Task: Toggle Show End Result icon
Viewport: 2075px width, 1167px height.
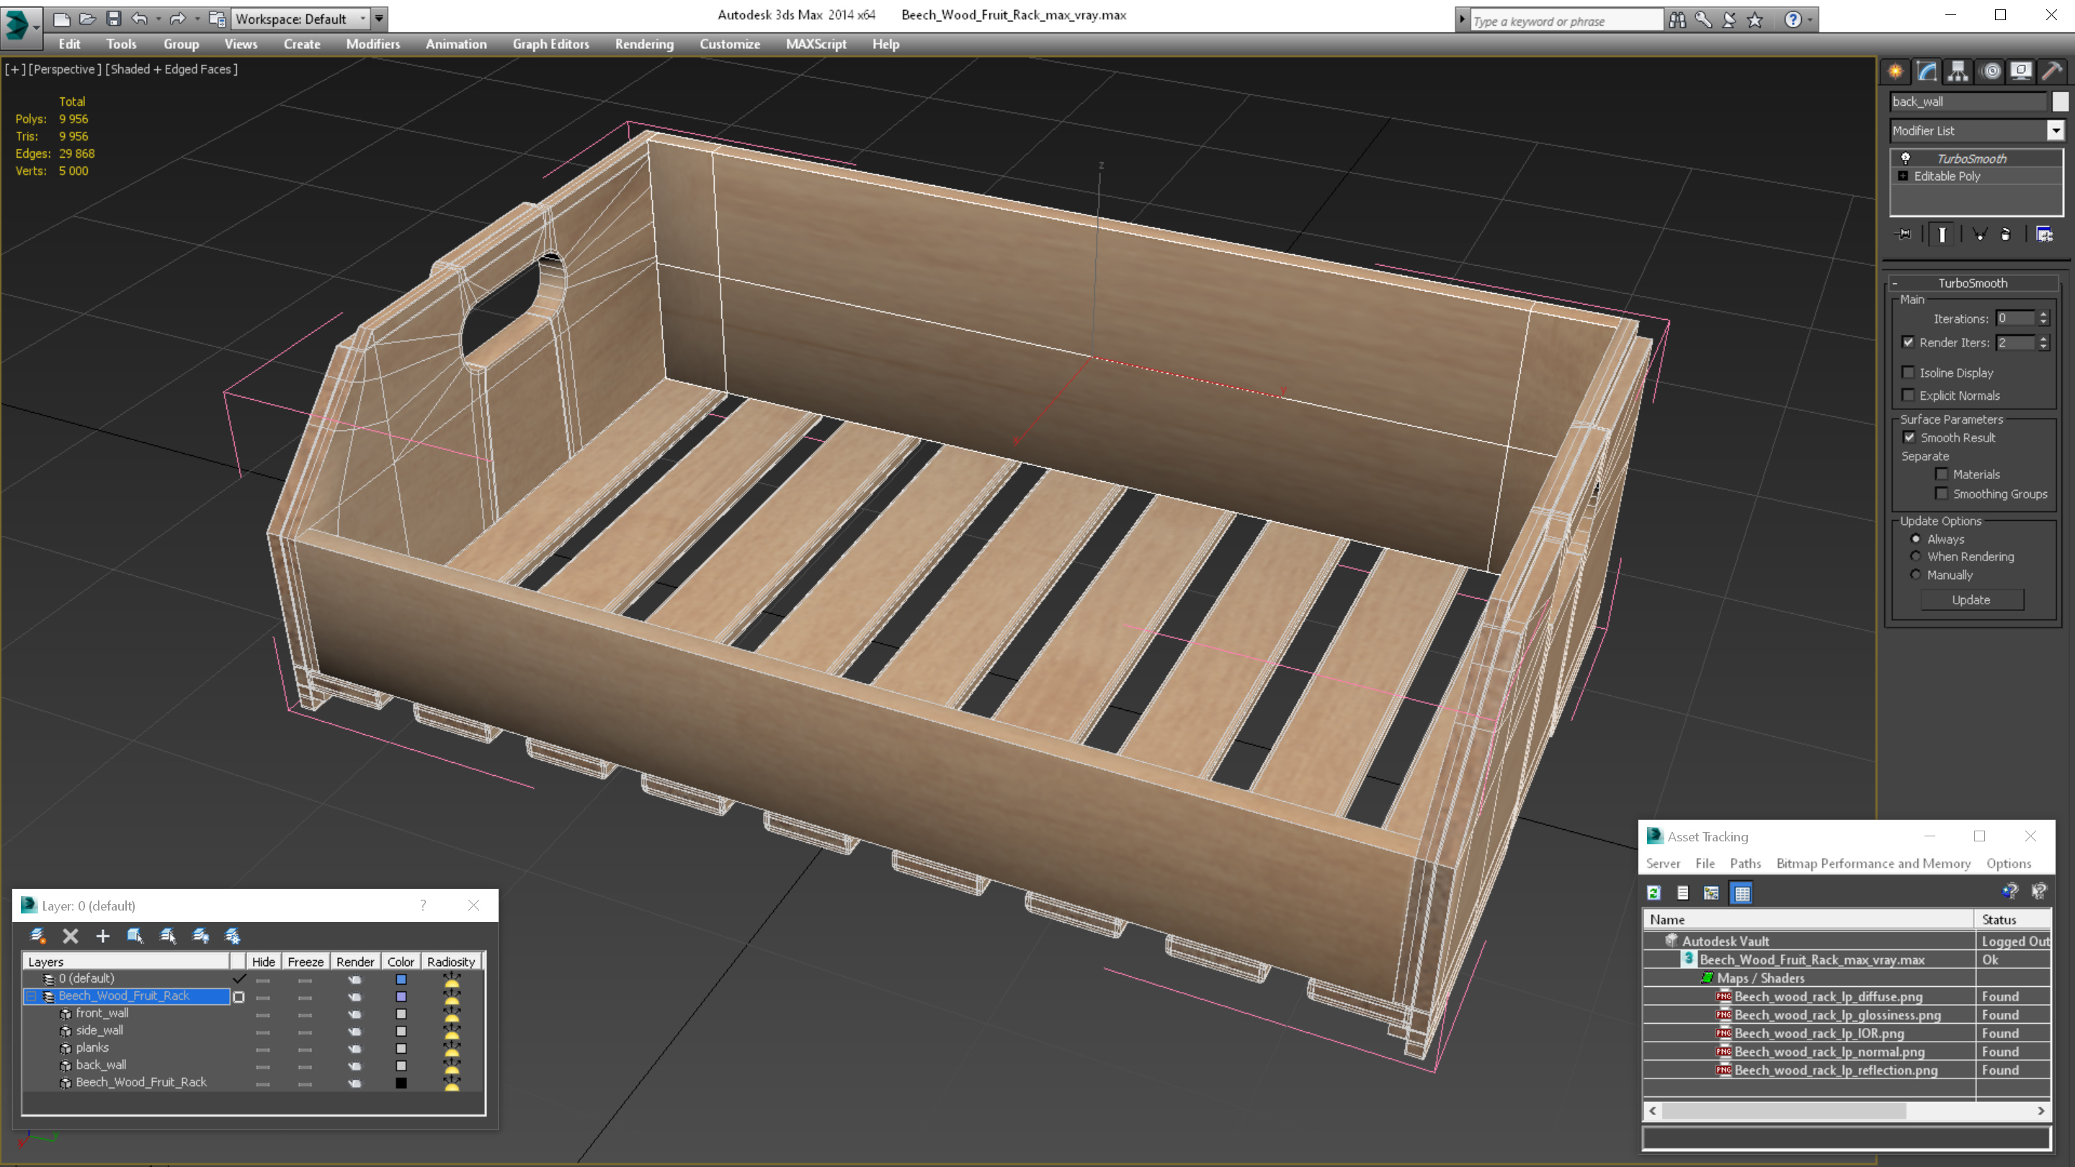Action: (x=1942, y=233)
